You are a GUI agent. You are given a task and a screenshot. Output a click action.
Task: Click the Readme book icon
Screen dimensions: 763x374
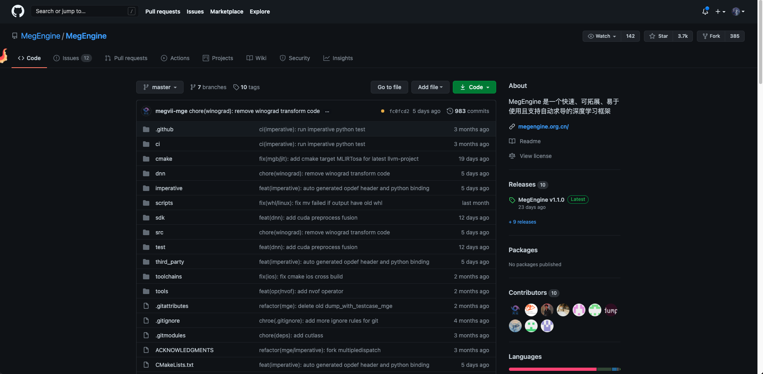pos(512,141)
